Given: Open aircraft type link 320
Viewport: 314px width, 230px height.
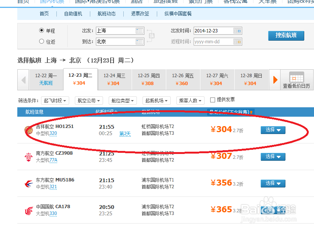Looking at the screenshot, I should click(x=53, y=133).
